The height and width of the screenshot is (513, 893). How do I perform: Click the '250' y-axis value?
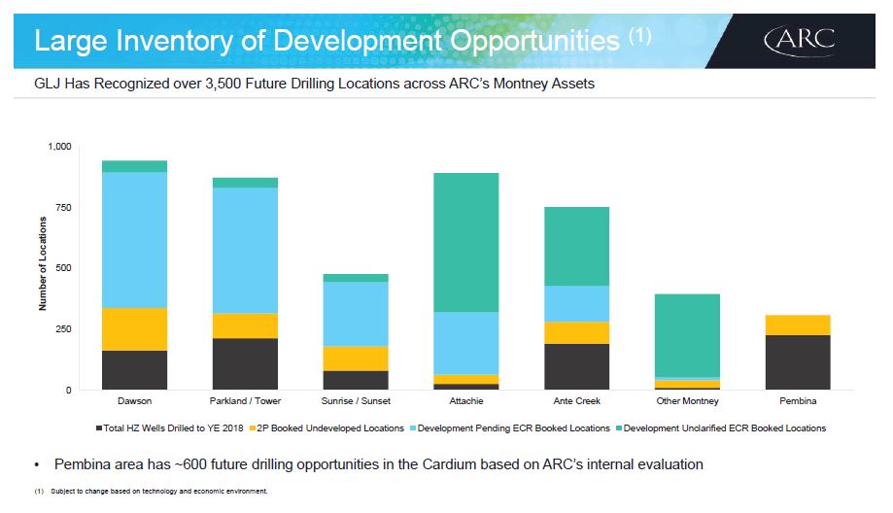click(x=64, y=329)
